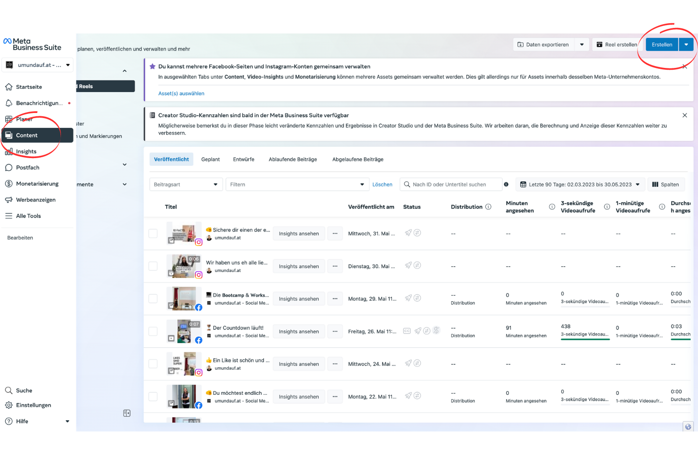Open the Erstellen dropdown arrow
The image size is (698, 465).
pyautogui.click(x=686, y=45)
